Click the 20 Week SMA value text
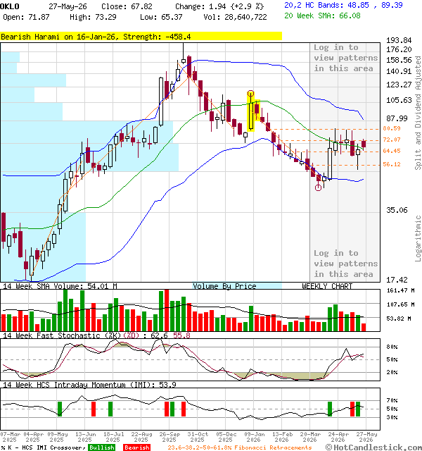 (322, 16)
